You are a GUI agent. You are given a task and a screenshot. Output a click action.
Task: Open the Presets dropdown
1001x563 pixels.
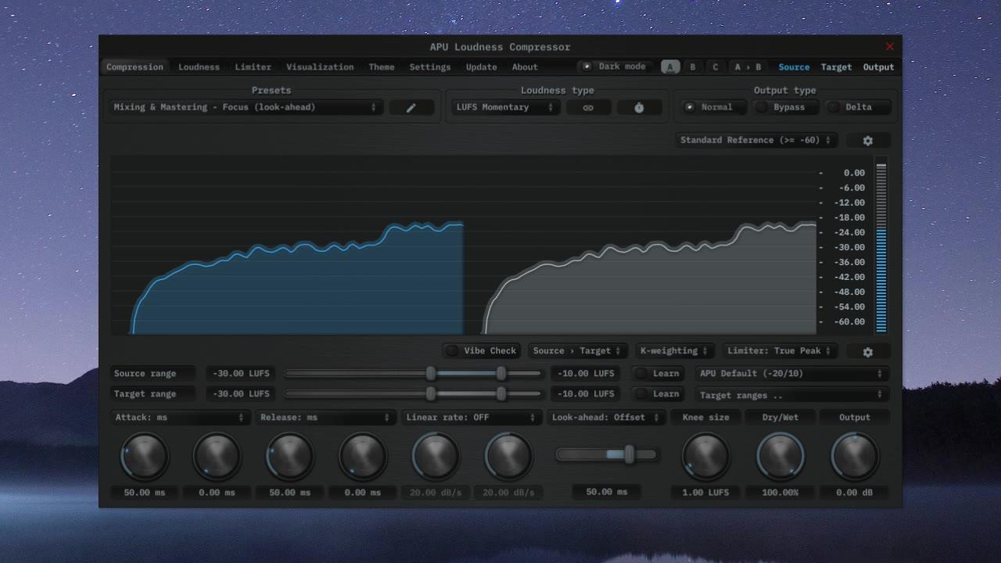[x=245, y=107]
